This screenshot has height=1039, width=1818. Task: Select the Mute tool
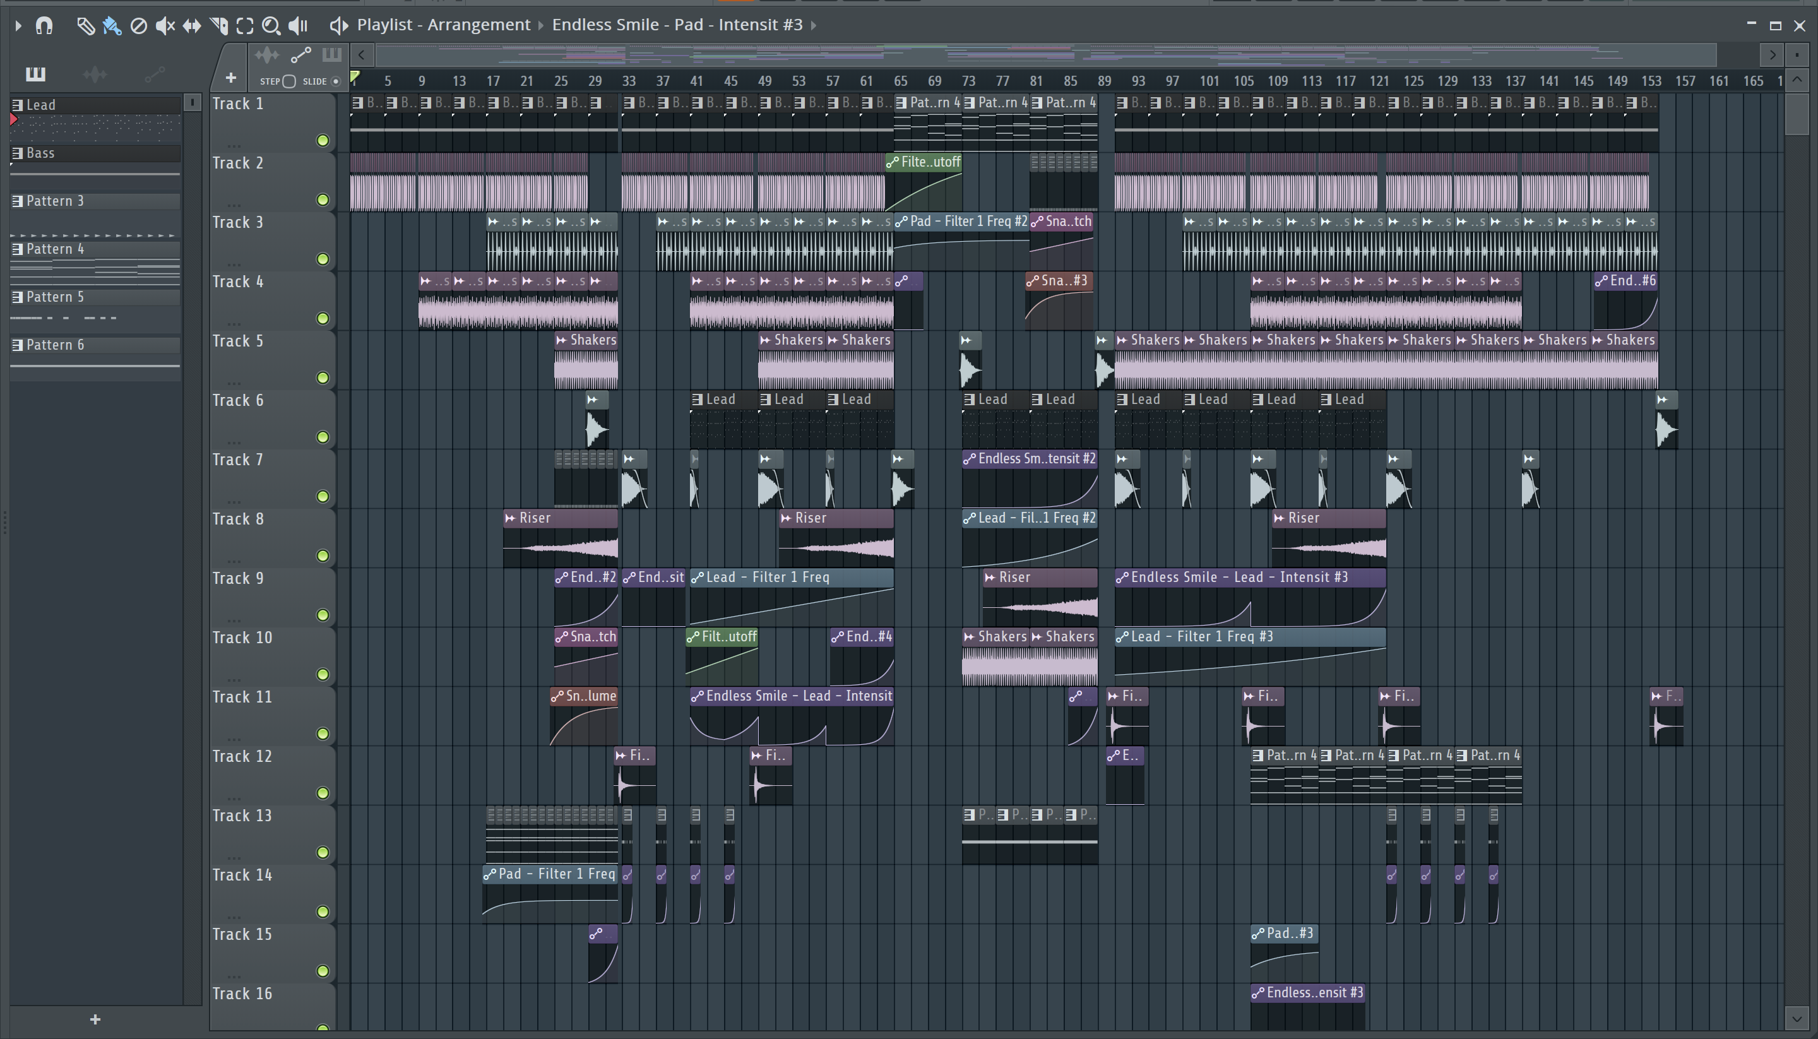(x=165, y=26)
